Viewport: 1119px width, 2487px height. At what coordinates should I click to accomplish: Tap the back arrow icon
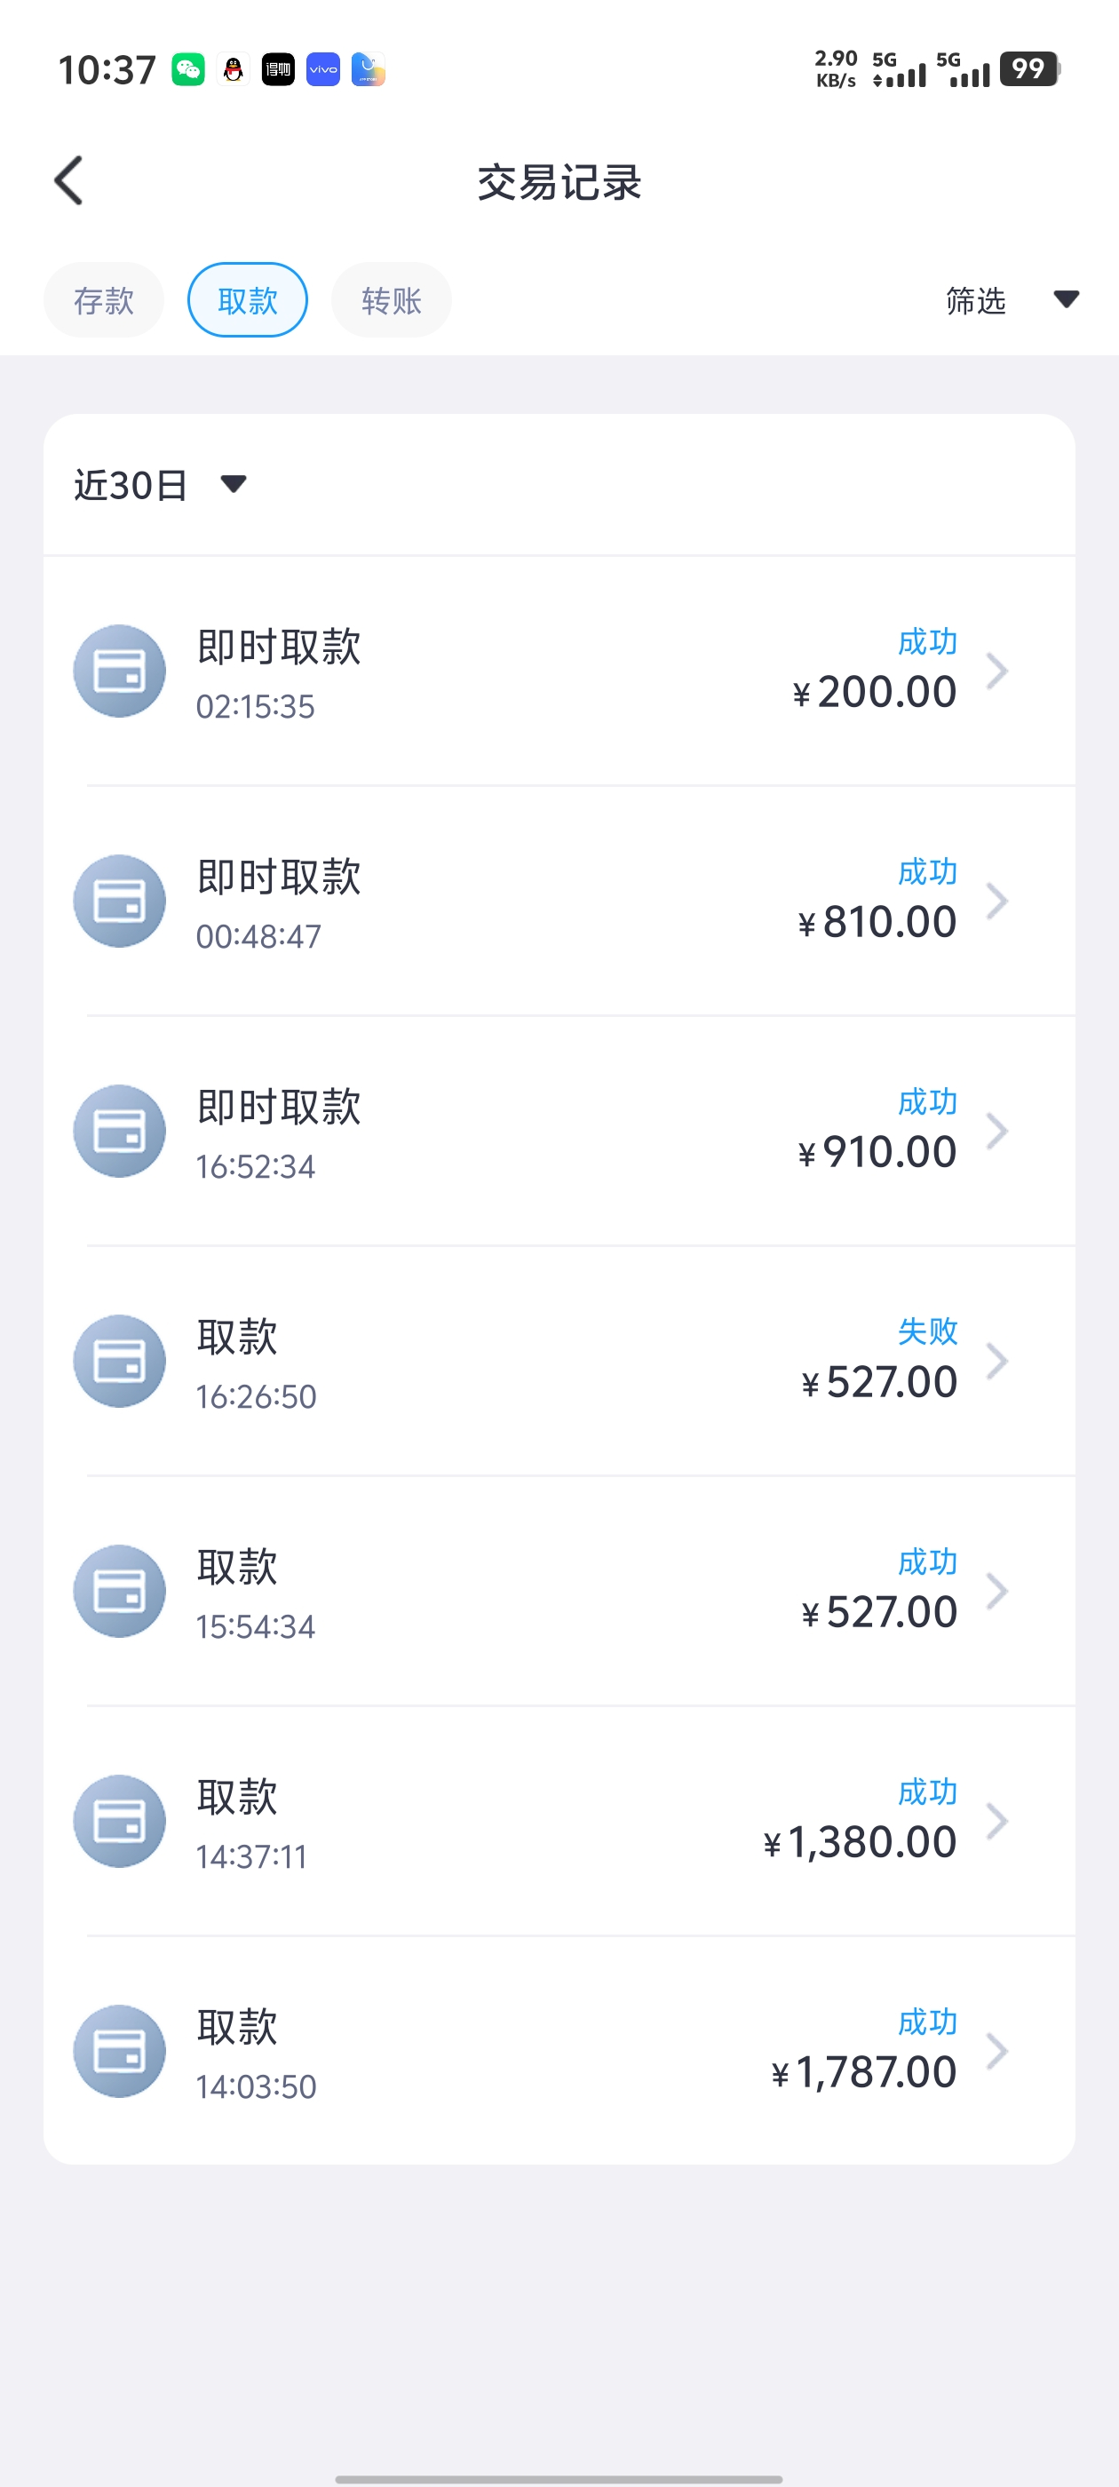coord(68,180)
